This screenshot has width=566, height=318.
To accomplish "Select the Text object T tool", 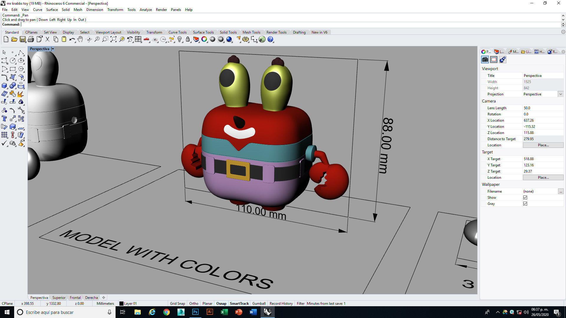I will point(4,118).
